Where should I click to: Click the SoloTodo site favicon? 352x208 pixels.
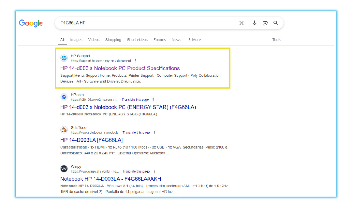[x=64, y=130]
